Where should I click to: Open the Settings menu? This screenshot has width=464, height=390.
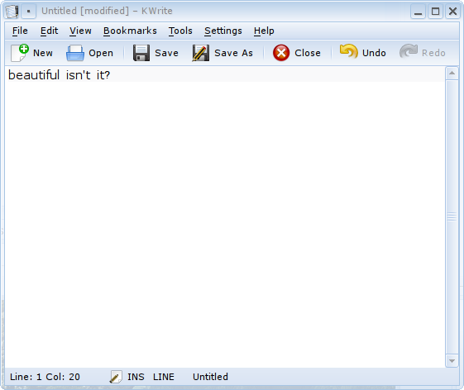tap(223, 31)
